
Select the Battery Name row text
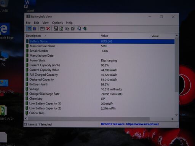click(38, 41)
